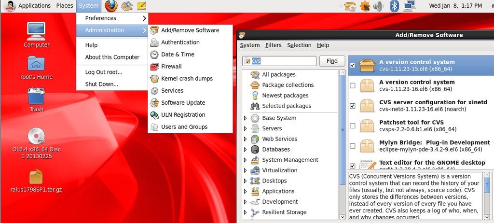The width and height of the screenshot is (494, 223).
Task: Open the Computer desktop icon
Action: (37, 35)
